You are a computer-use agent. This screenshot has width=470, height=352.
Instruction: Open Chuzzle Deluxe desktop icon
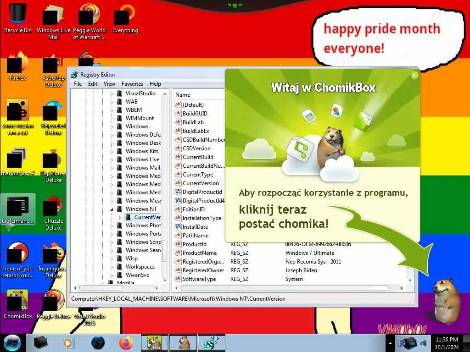pos(53,214)
